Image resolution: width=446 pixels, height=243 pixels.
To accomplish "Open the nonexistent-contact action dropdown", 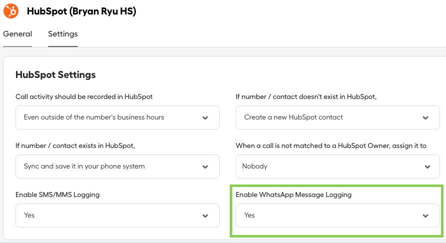I will coord(338,117).
